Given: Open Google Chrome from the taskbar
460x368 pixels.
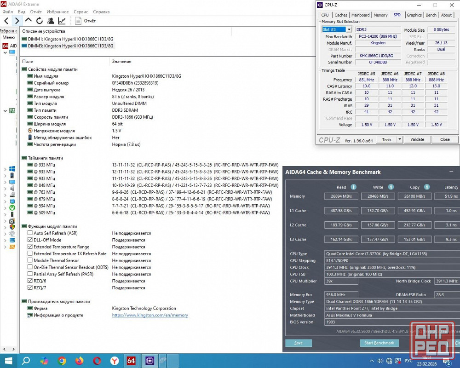Looking at the screenshot, I should tap(62, 361).
